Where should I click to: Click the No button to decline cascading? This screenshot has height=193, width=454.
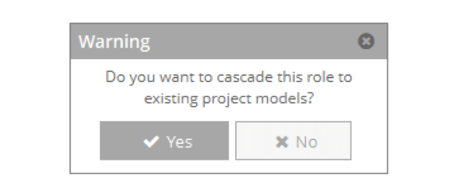293,141
